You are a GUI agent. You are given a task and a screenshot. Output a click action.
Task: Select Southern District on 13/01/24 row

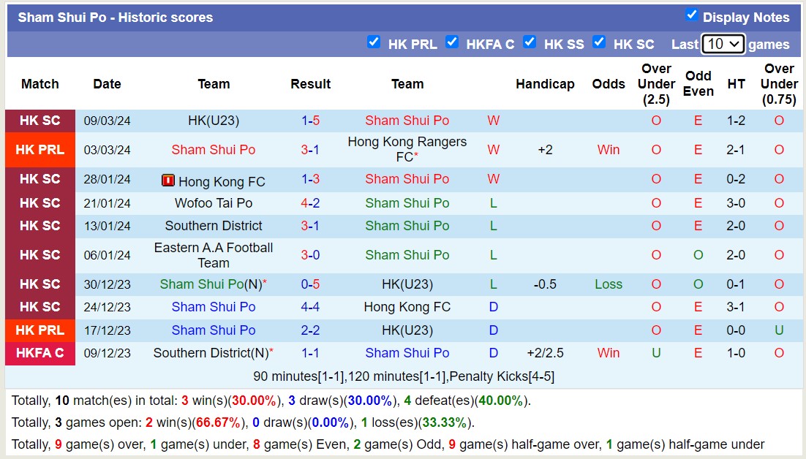tap(214, 226)
